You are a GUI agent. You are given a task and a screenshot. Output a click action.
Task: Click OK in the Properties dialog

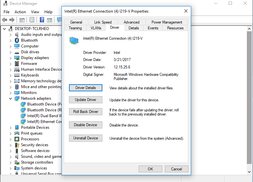pos(150,169)
